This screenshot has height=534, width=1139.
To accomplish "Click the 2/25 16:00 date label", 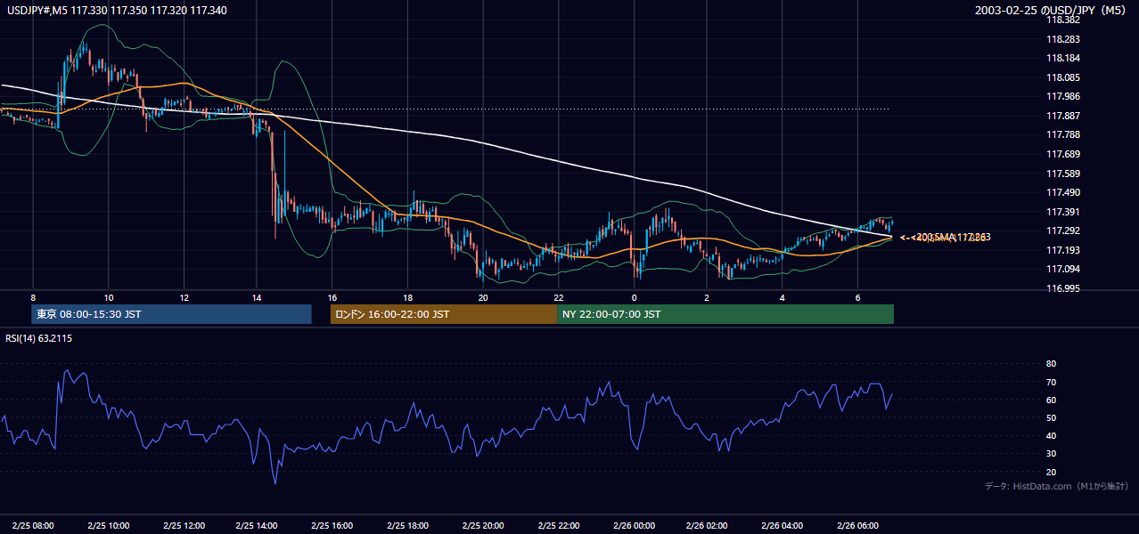I will tap(332, 525).
